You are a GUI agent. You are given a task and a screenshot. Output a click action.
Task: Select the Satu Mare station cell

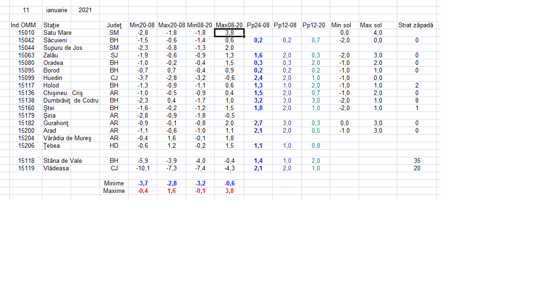[58, 33]
